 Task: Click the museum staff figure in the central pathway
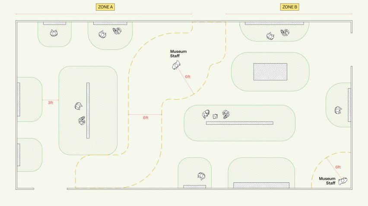pos(176,65)
